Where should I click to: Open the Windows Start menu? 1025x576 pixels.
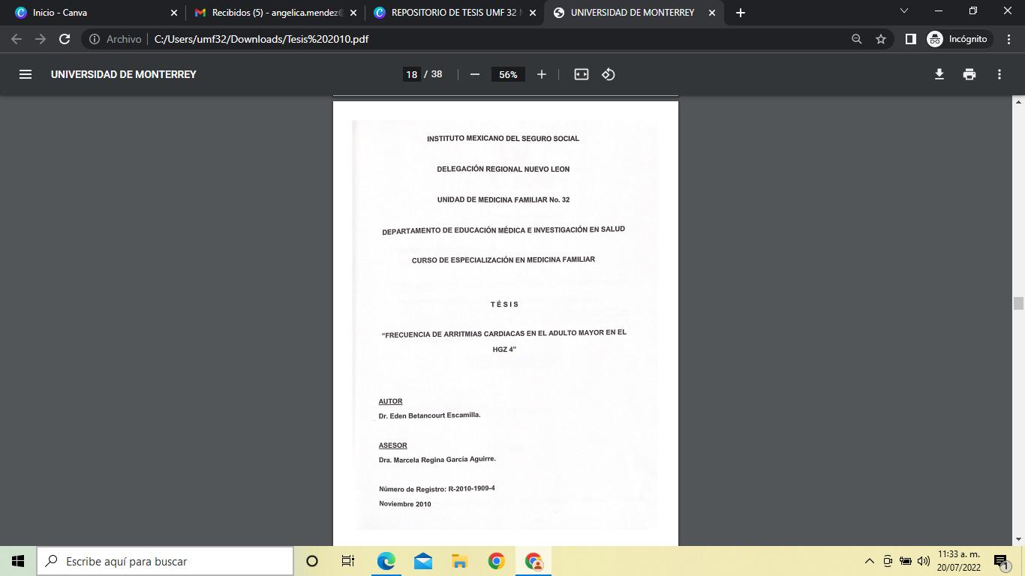pyautogui.click(x=18, y=561)
